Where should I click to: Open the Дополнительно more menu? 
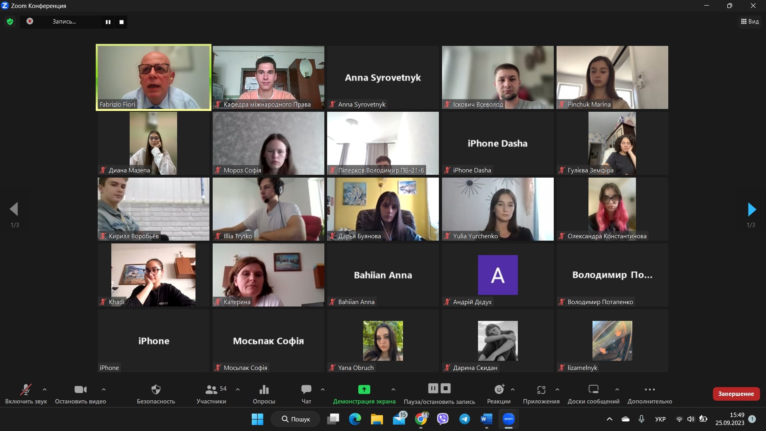coord(650,393)
